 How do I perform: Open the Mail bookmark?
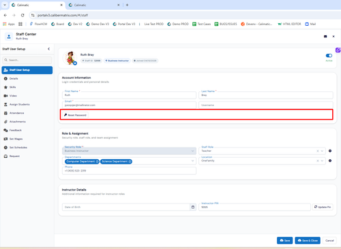coord(310,24)
